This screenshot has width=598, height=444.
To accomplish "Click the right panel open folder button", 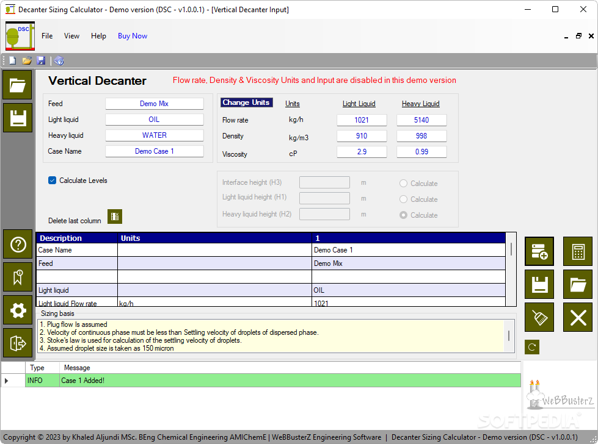I will [578, 284].
